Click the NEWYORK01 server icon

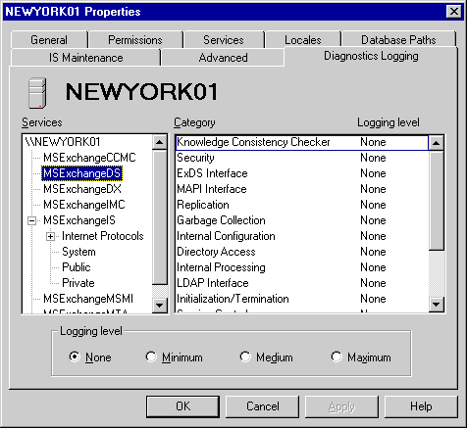click(x=37, y=93)
